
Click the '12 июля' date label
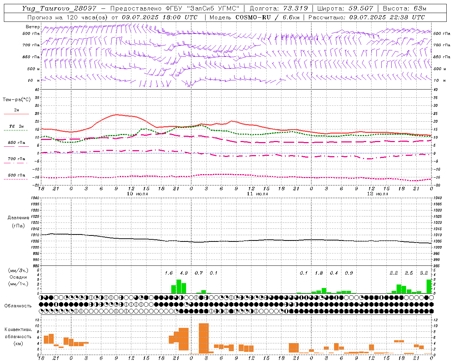tap(378, 194)
